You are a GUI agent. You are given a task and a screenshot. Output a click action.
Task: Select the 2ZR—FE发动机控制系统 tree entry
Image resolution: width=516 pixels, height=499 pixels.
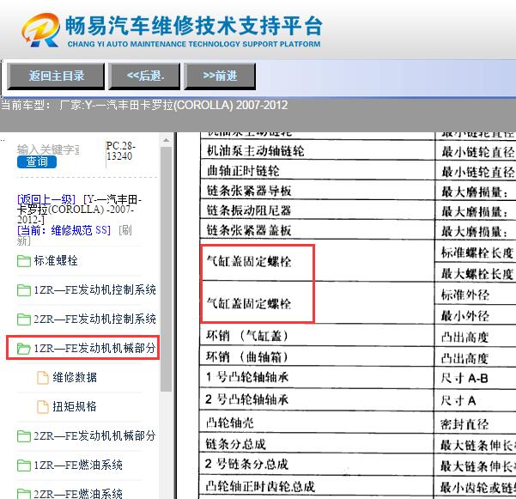pyautogui.click(x=94, y=319)
